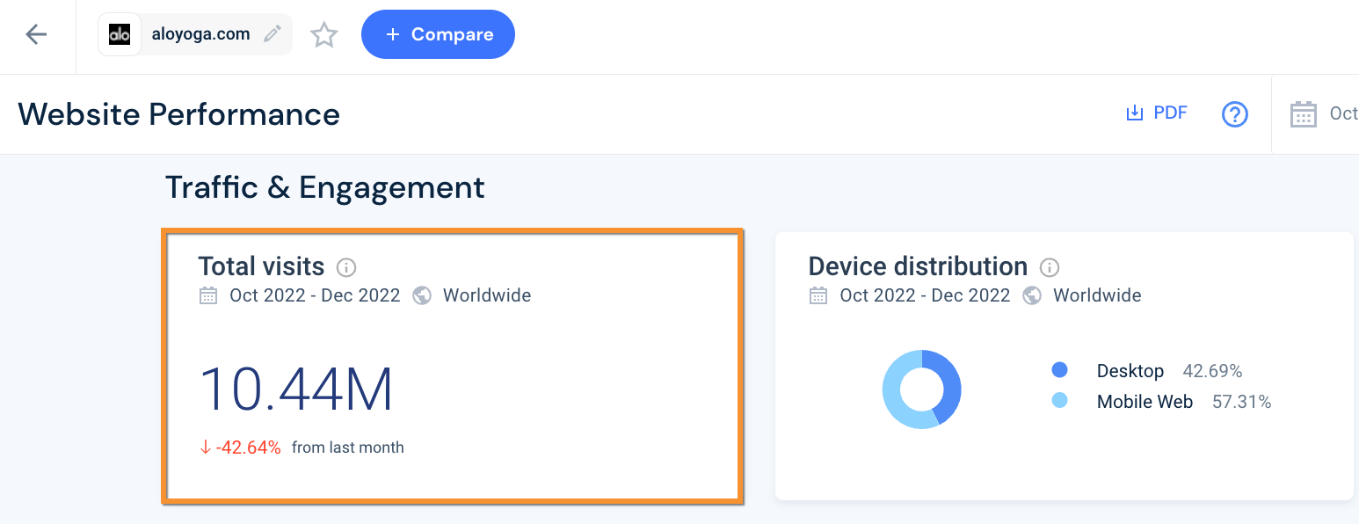The width and height of the screenshot is (1359, 524).
Task: Click the "from last month" caption
Action: pyautogui.click(x=348, y=448)
